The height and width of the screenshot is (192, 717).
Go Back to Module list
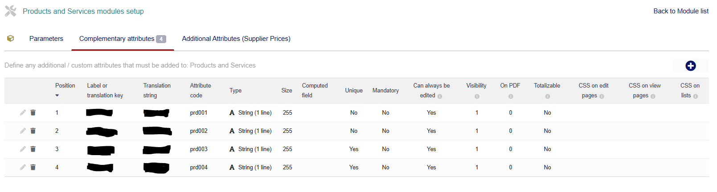(681, 11)
